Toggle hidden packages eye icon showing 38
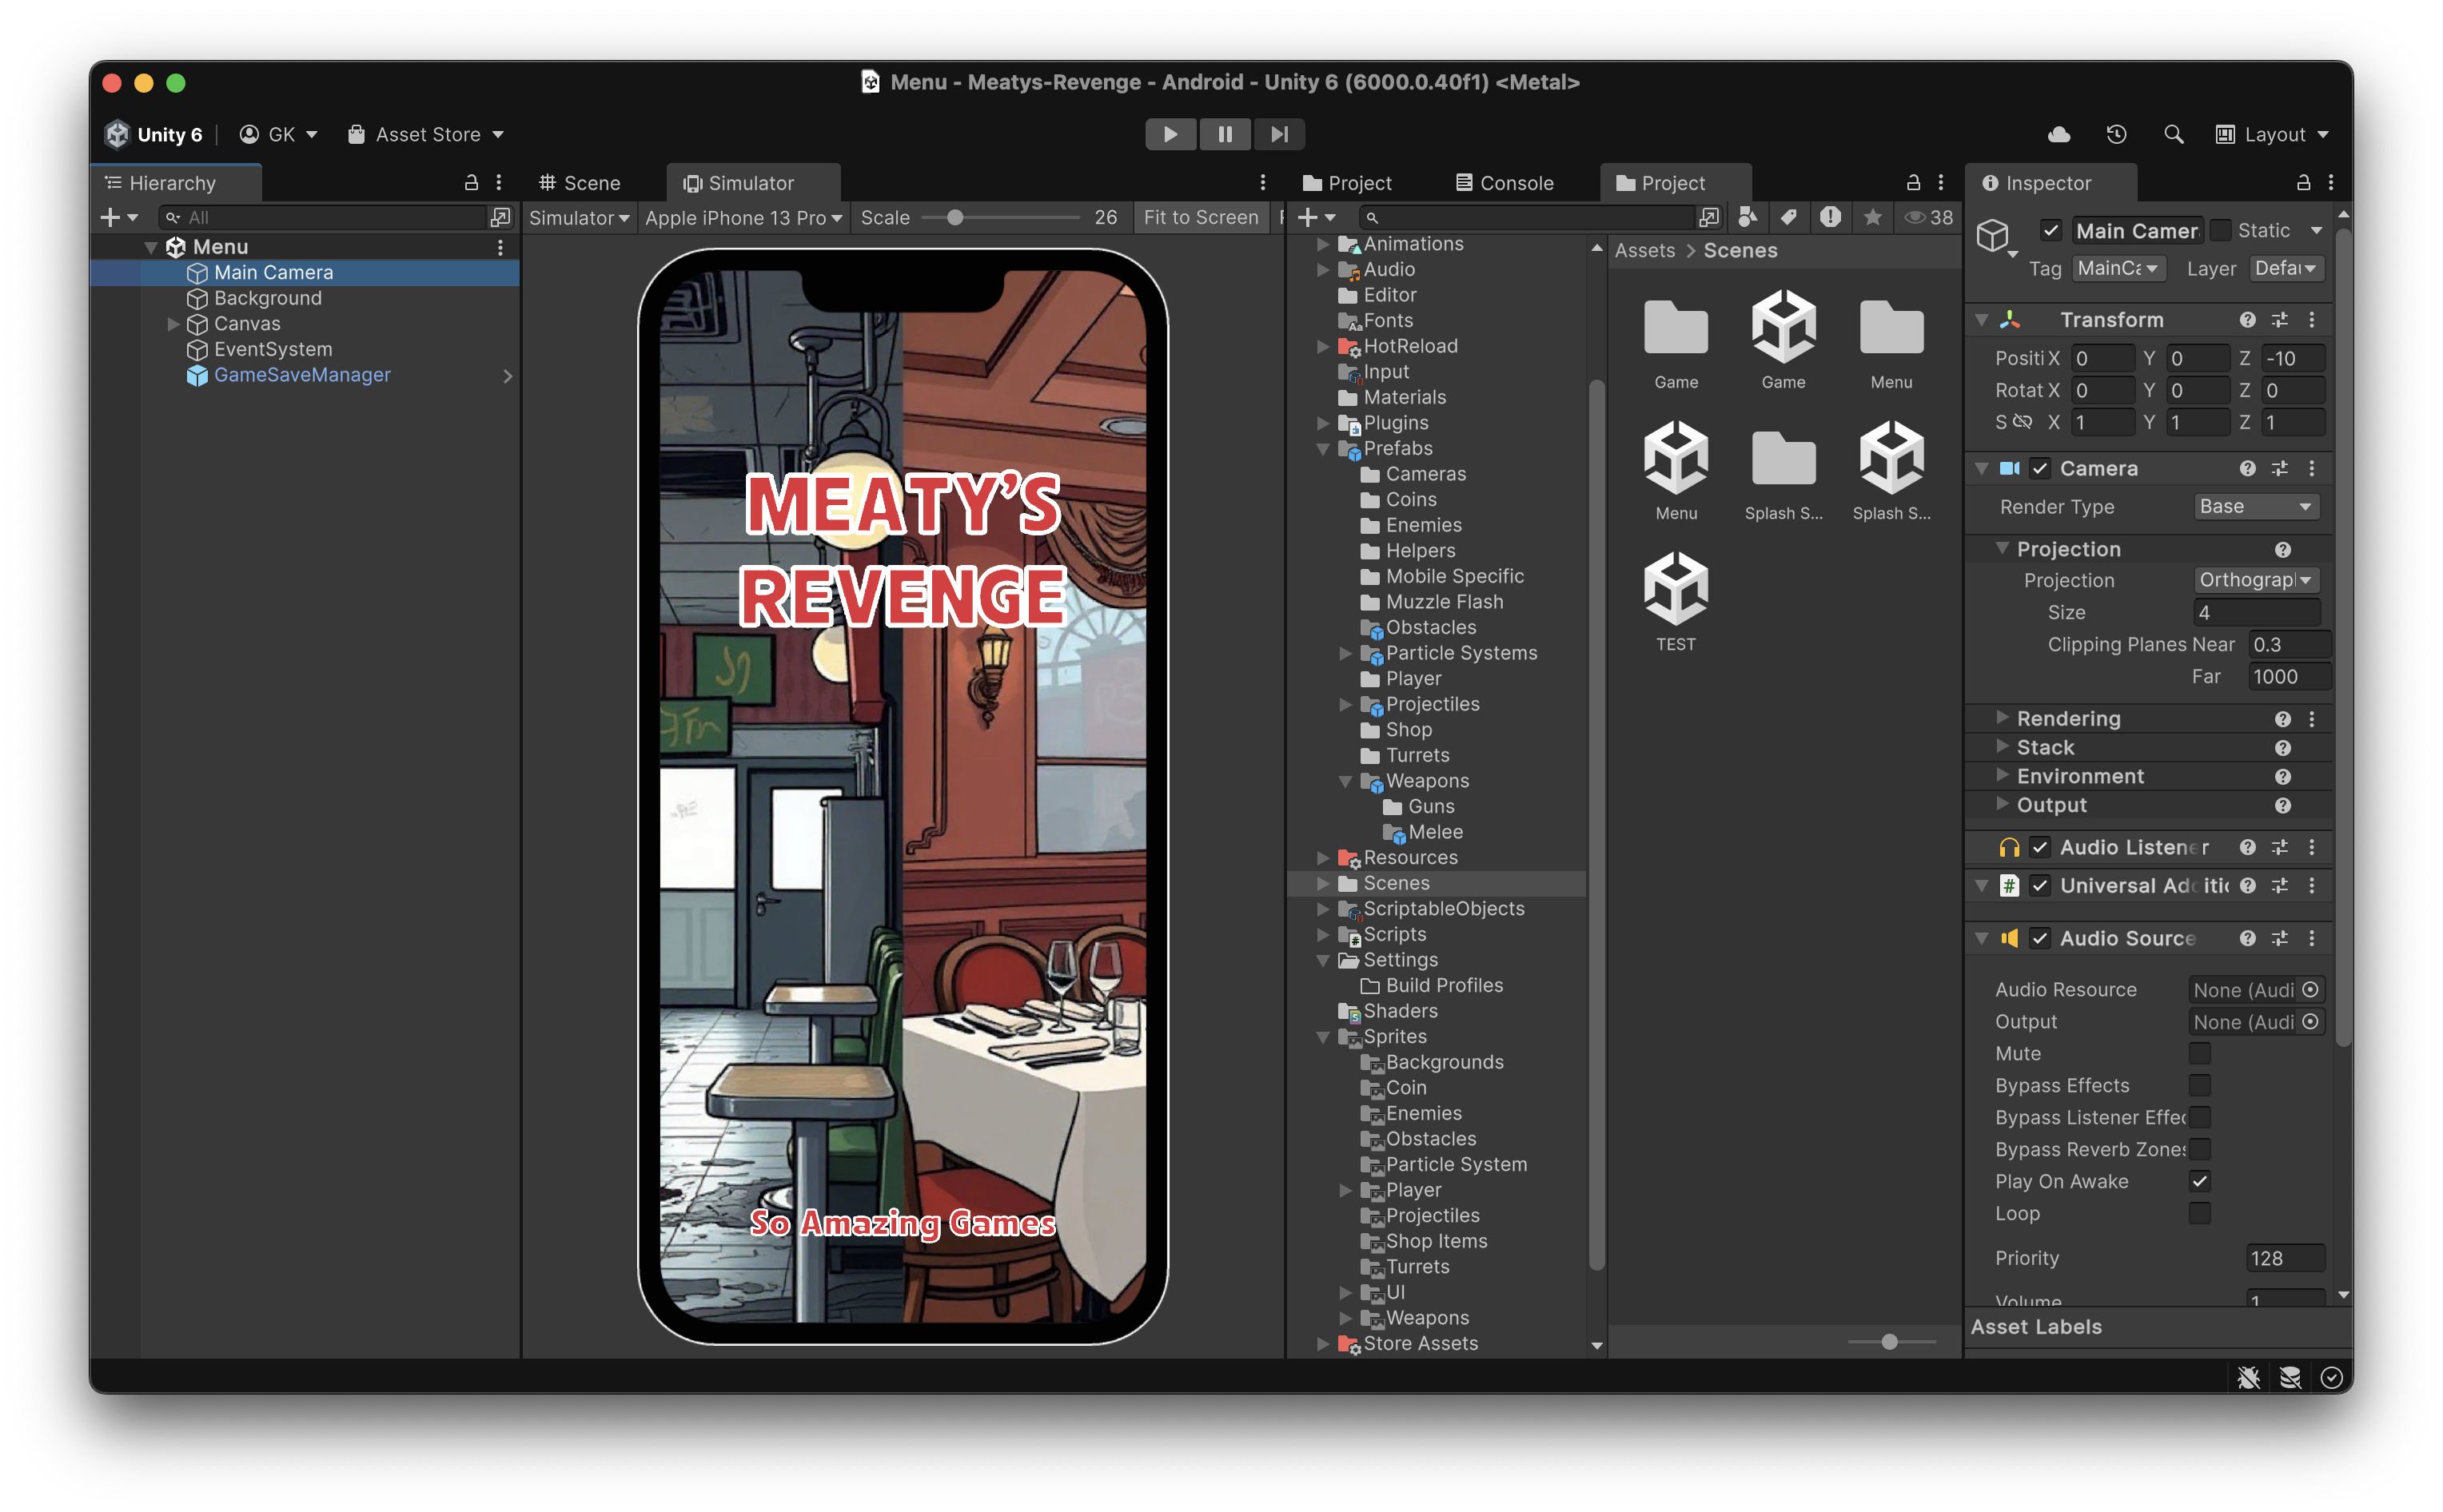Screen dimensions: 2443x1512 (1927, 217)
